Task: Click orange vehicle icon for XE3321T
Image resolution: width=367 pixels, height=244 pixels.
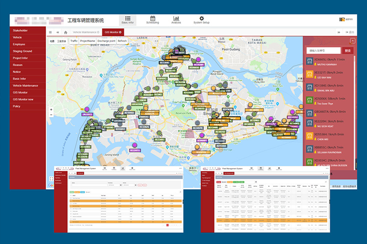Action: click(x=310, y=74)
